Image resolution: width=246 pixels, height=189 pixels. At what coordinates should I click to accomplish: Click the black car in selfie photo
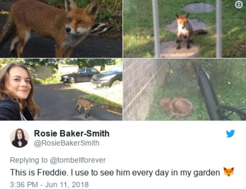pos(80,75)
